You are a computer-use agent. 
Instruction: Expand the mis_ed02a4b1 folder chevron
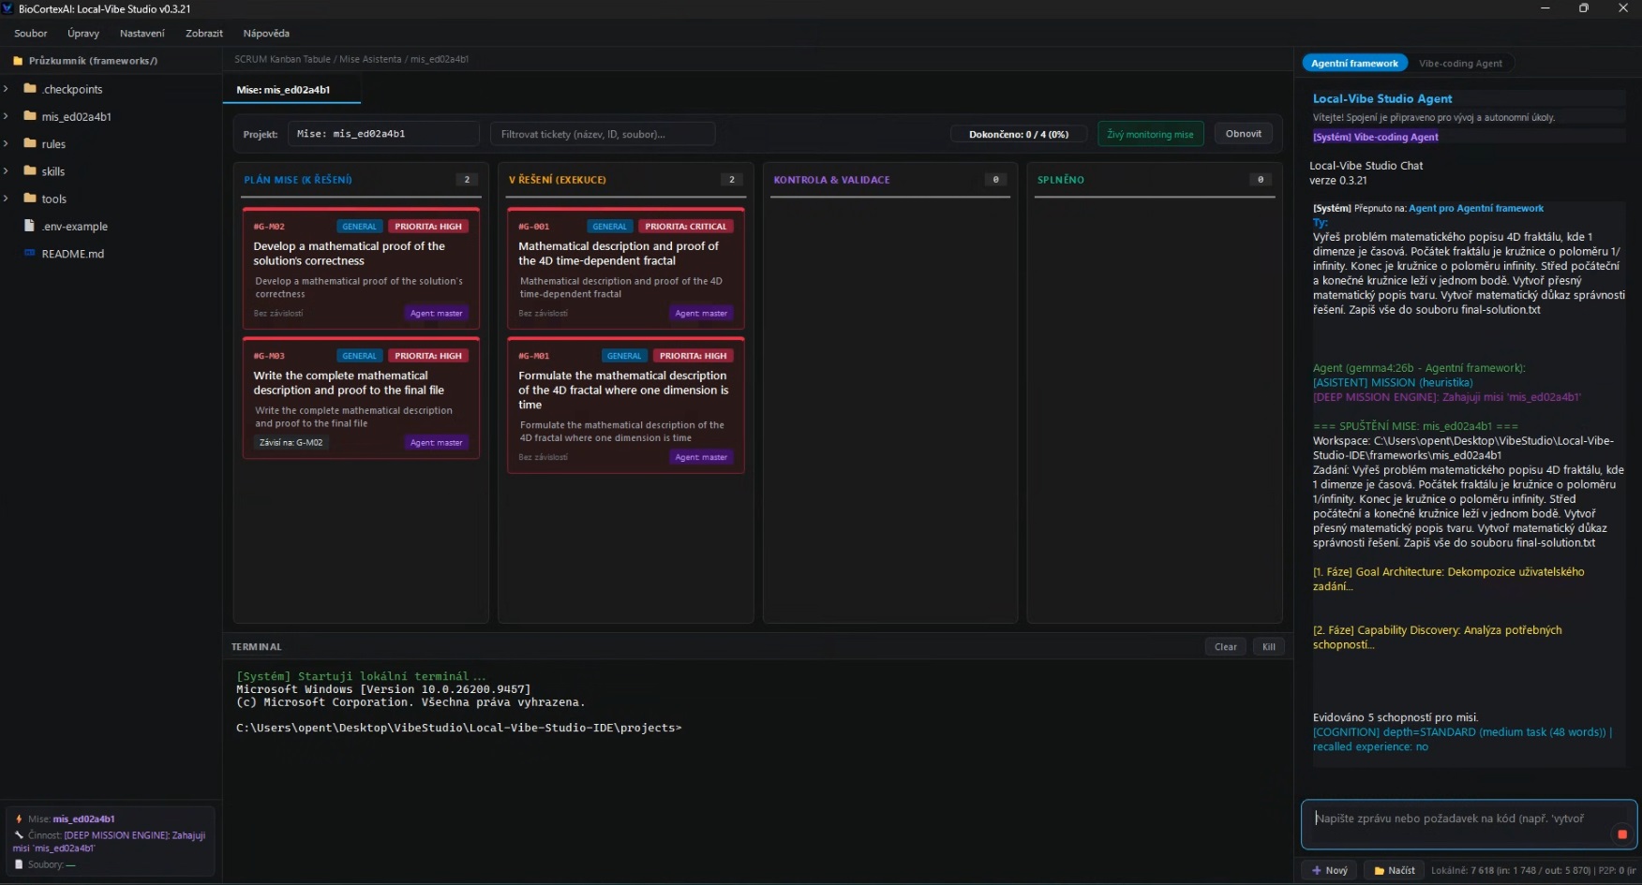7,116
